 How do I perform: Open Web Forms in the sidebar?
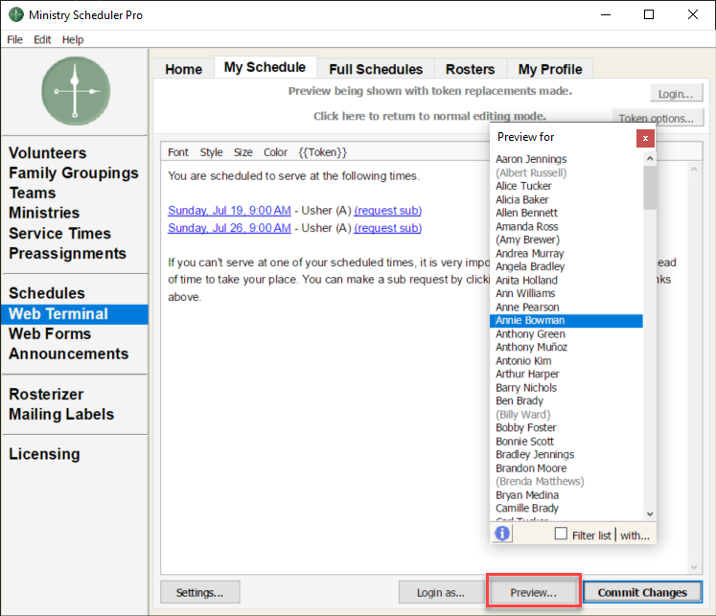click(50, 333)
